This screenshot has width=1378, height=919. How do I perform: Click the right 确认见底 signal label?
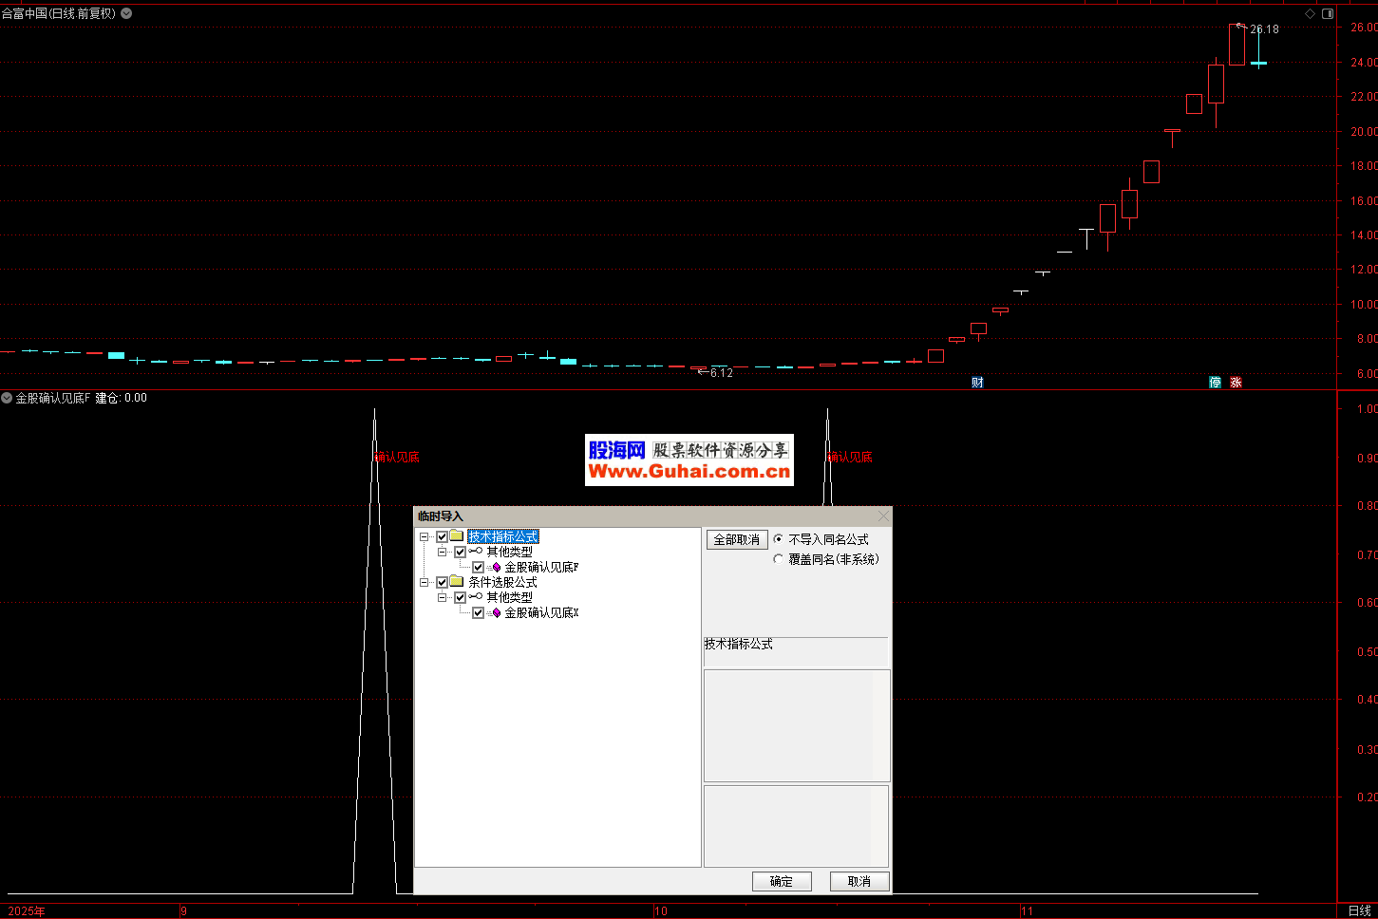850,457
